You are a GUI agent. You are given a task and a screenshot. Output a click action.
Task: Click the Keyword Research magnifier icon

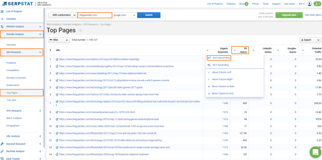2,144
